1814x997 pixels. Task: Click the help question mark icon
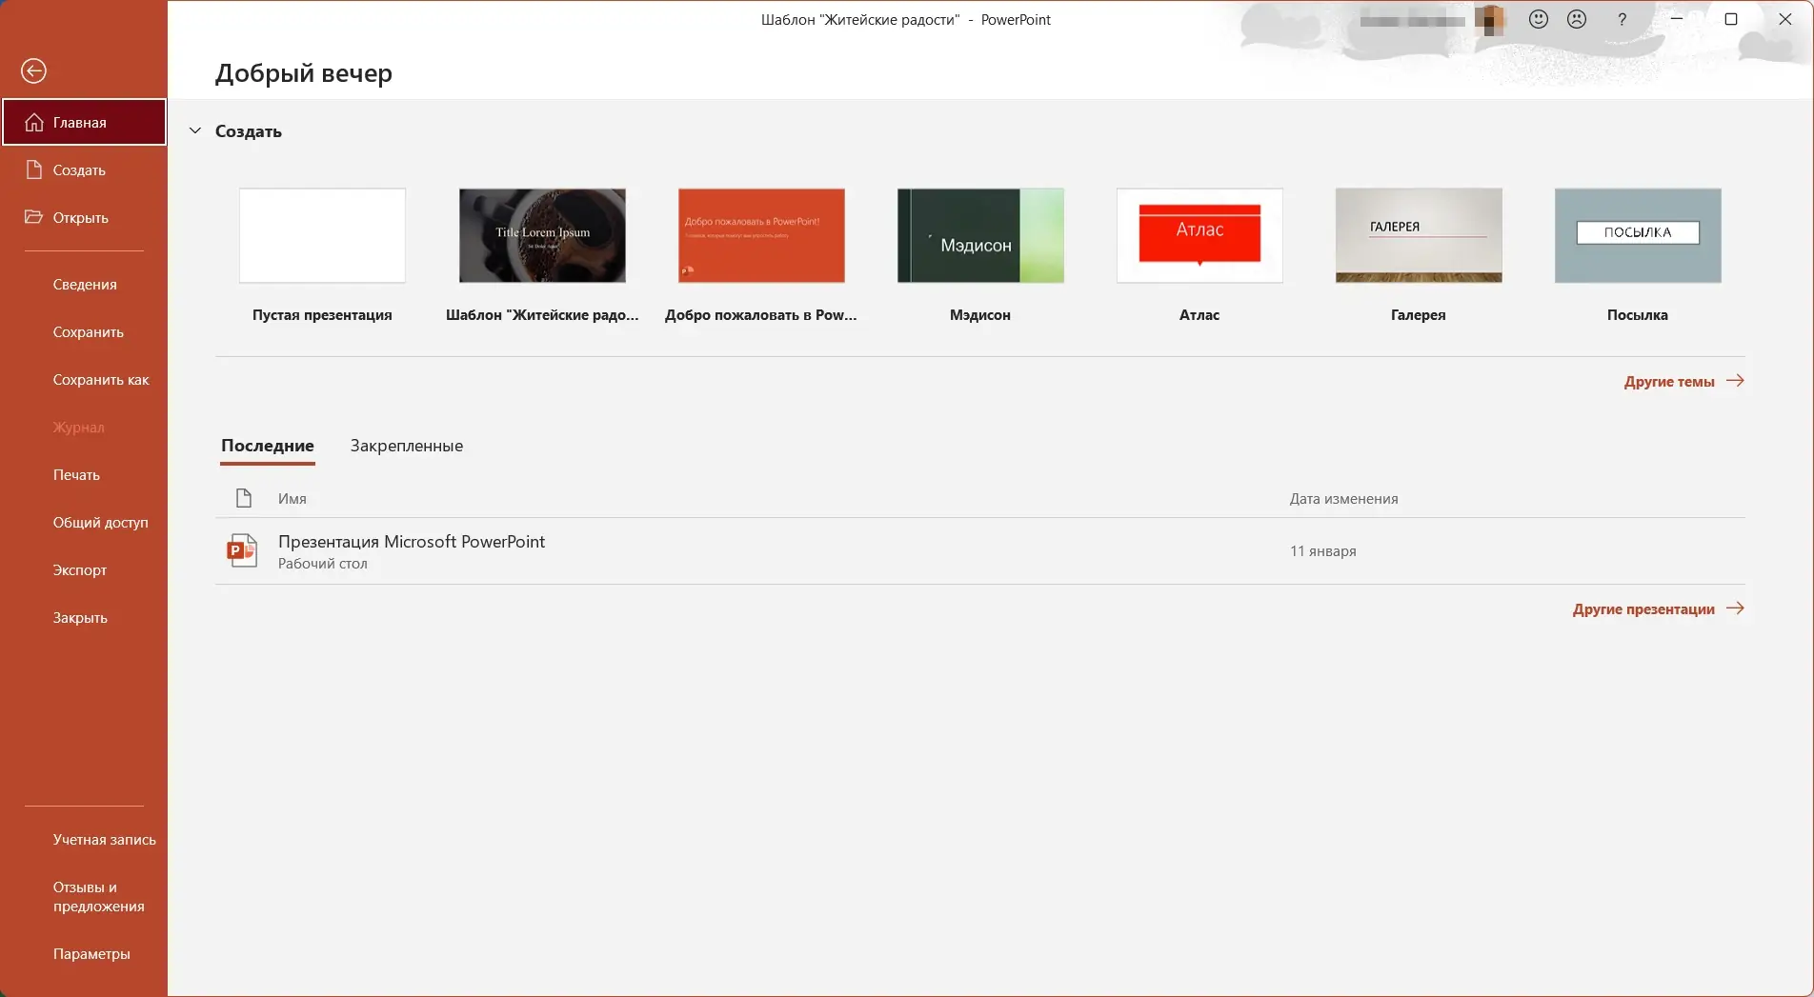pos(1622,19)
